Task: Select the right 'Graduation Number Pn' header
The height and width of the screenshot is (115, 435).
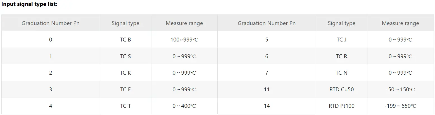Action: point(267,23)
